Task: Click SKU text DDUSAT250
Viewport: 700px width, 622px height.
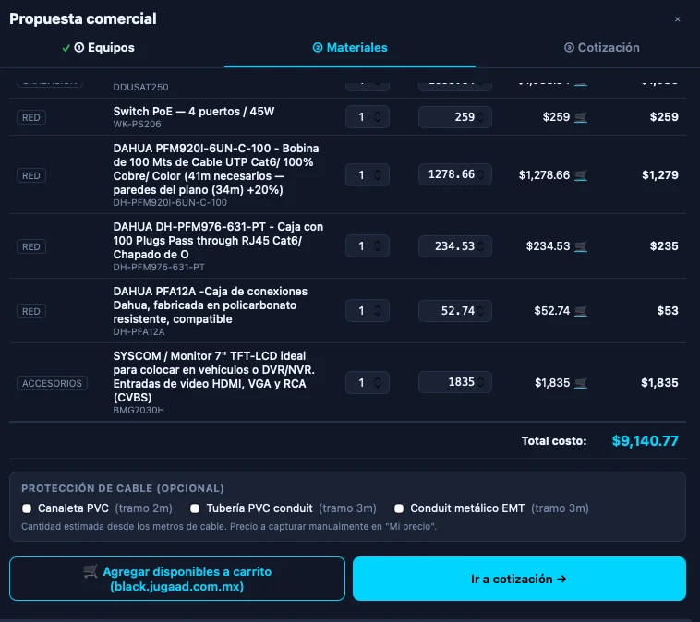Action: 140,87
